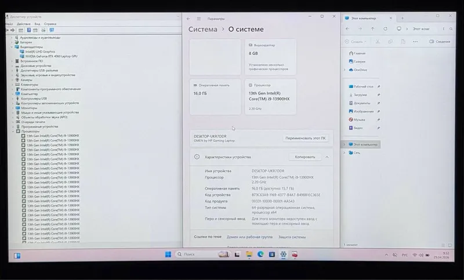The image size is (464, 280).
Task: Collapse the Характеристики устройства section chevron
Action: 327,157
